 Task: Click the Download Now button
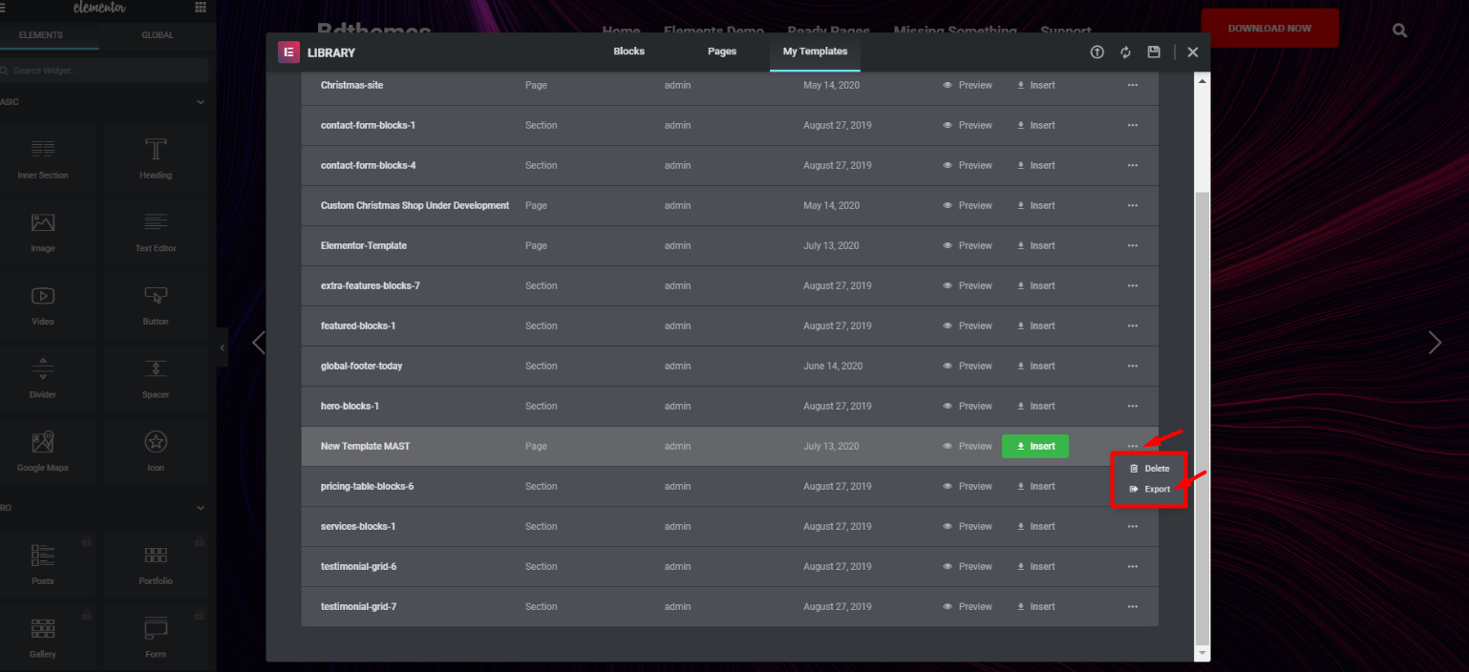pyautogui.click(x=1268, y=29)
